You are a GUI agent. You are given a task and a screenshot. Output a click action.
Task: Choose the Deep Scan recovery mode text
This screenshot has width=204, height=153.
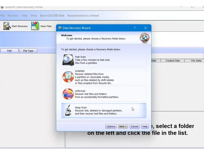point(98,111)
